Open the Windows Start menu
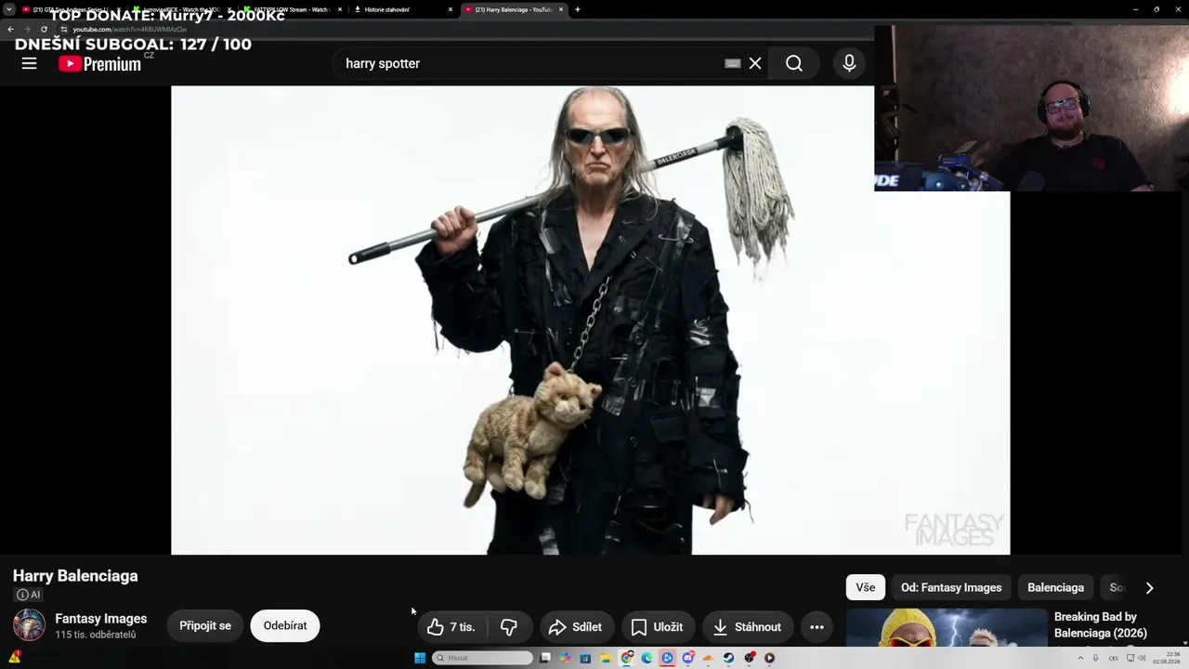The image size is (1189, 669). tap(420, 658)
